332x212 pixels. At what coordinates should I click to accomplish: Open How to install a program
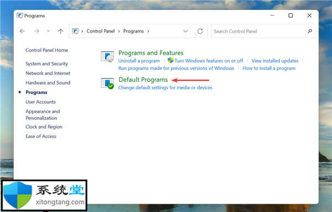point(269,68)
